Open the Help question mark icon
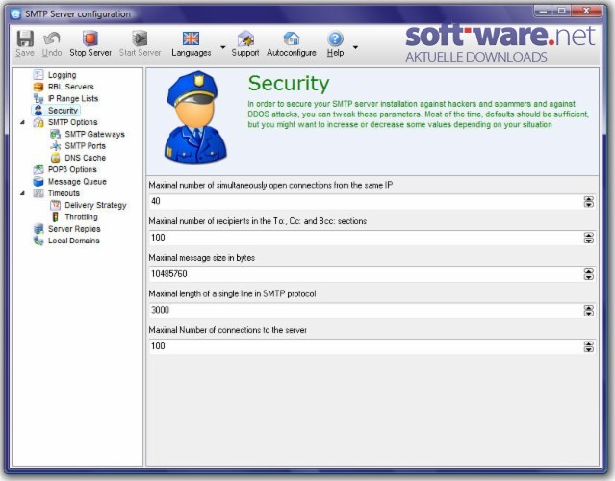 click(x=335, y=38)
